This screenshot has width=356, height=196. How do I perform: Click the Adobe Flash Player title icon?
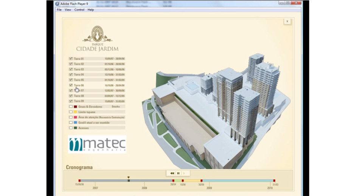58,3
